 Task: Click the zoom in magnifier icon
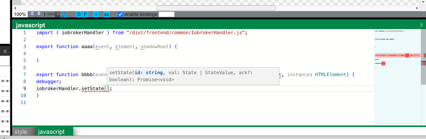pos(31,14)
